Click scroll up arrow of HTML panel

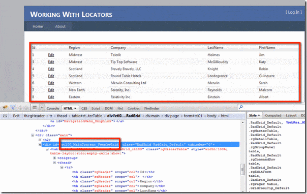click(x=243, y=122)
